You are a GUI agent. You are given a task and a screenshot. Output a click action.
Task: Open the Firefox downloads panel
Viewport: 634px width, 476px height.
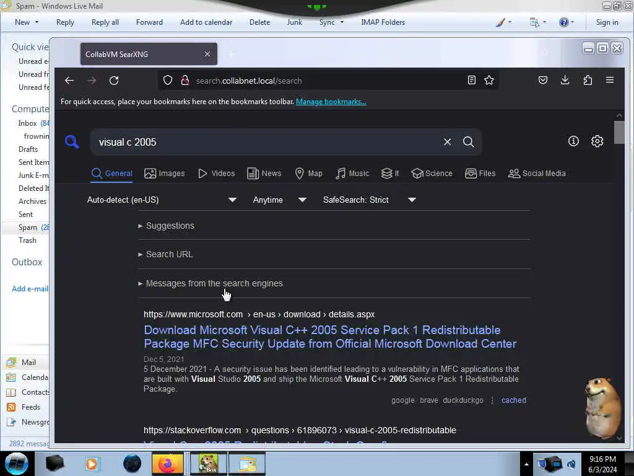565,80
